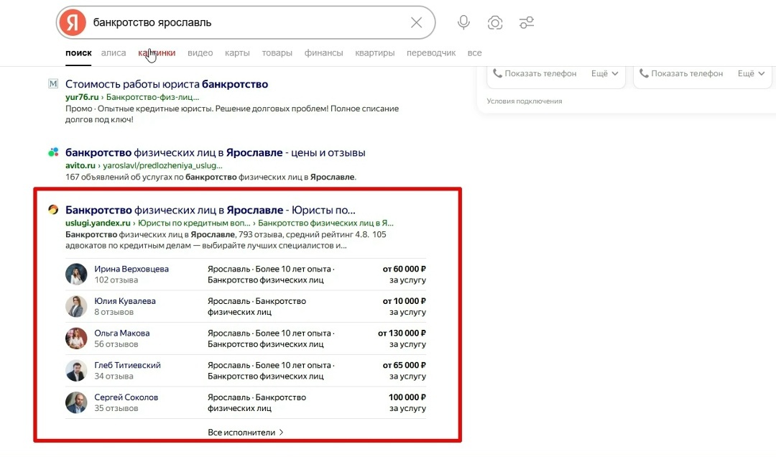Image resolution: width=776 pixels, height=457 pixels.
Task: Open breadcrumb yaroslavl/predlozheniya_uslug…
Action: click(x=163, y=165)
